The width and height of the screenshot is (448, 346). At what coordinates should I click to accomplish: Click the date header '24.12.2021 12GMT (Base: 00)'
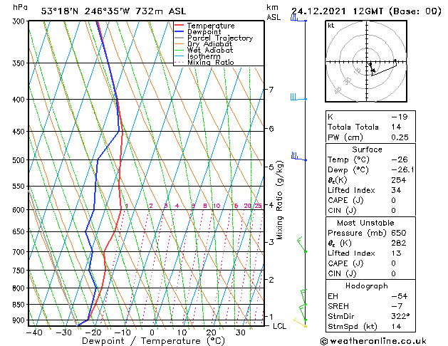[366, 11]
